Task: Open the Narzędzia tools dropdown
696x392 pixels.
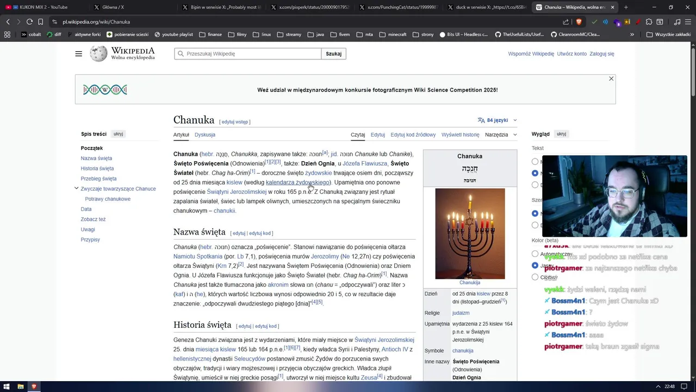Action: pos(501,134)
